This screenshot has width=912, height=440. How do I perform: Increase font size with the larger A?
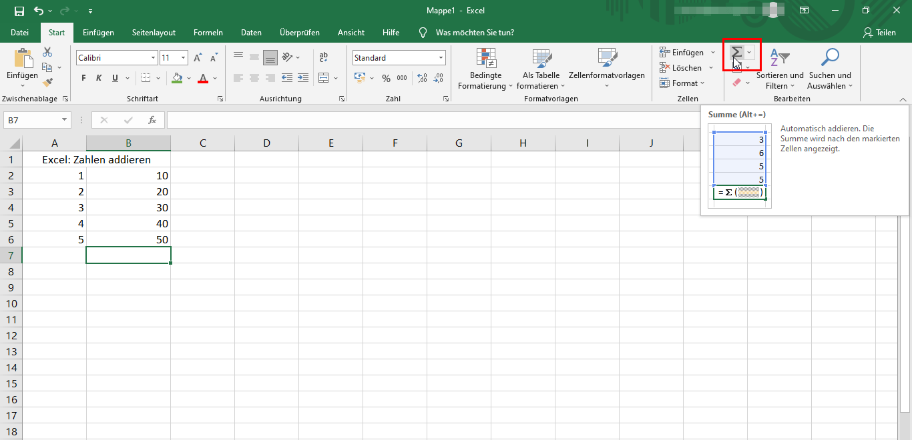(x=198, y=58)
